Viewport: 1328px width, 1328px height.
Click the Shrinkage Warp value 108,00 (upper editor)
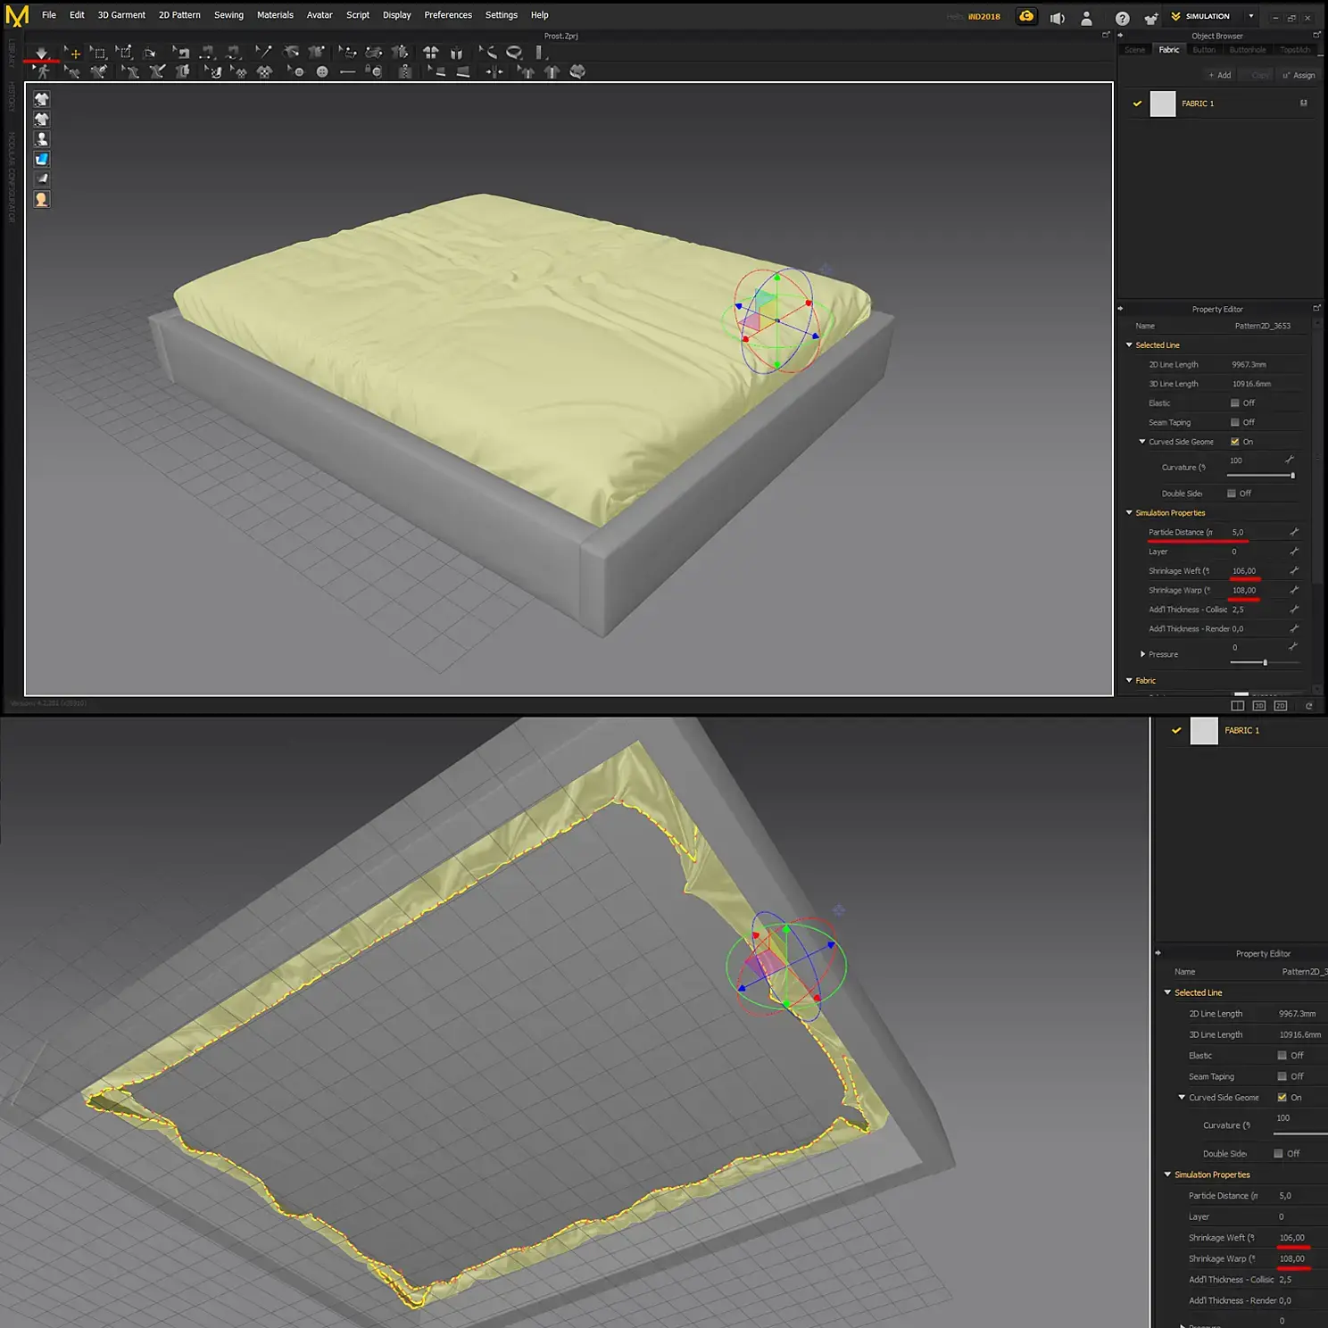(1244, 590)
